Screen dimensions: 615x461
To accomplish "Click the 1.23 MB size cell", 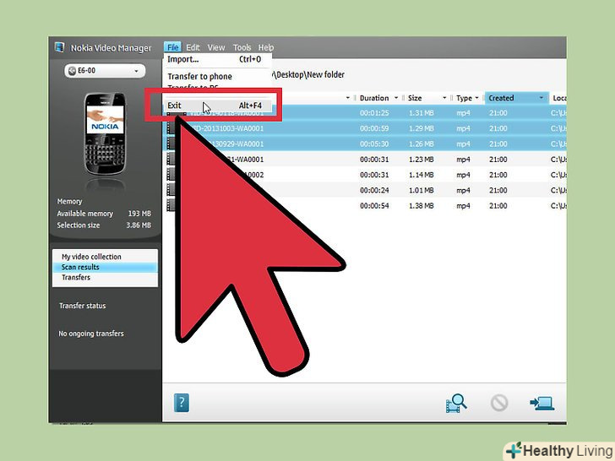I will (x=422, y=159).
